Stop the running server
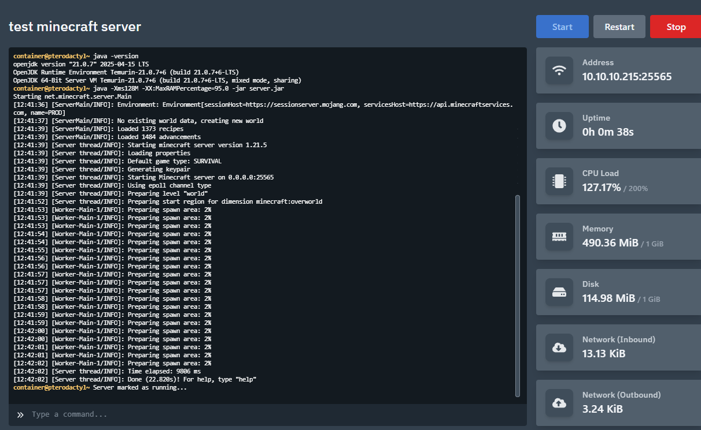This screenshot has width=701, height=430. pos(676,27)
